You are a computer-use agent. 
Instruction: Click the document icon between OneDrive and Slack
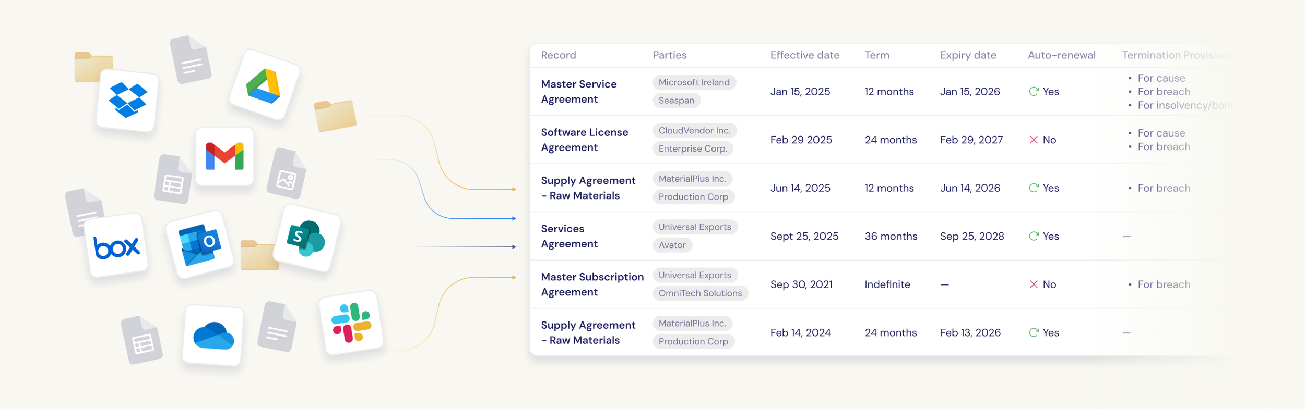pos(277,326)
